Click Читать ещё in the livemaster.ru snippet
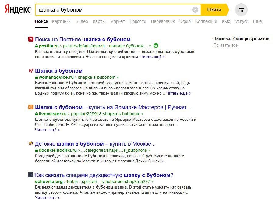The image size is (276, 201). point(47,130)
